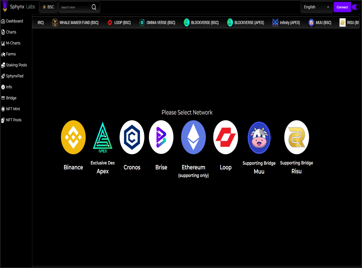
Task: Click the Bridge menu label
Action: pyautogui.click(x=11, y=98)
